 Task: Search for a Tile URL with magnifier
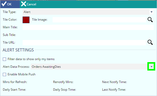coord(150,42)
